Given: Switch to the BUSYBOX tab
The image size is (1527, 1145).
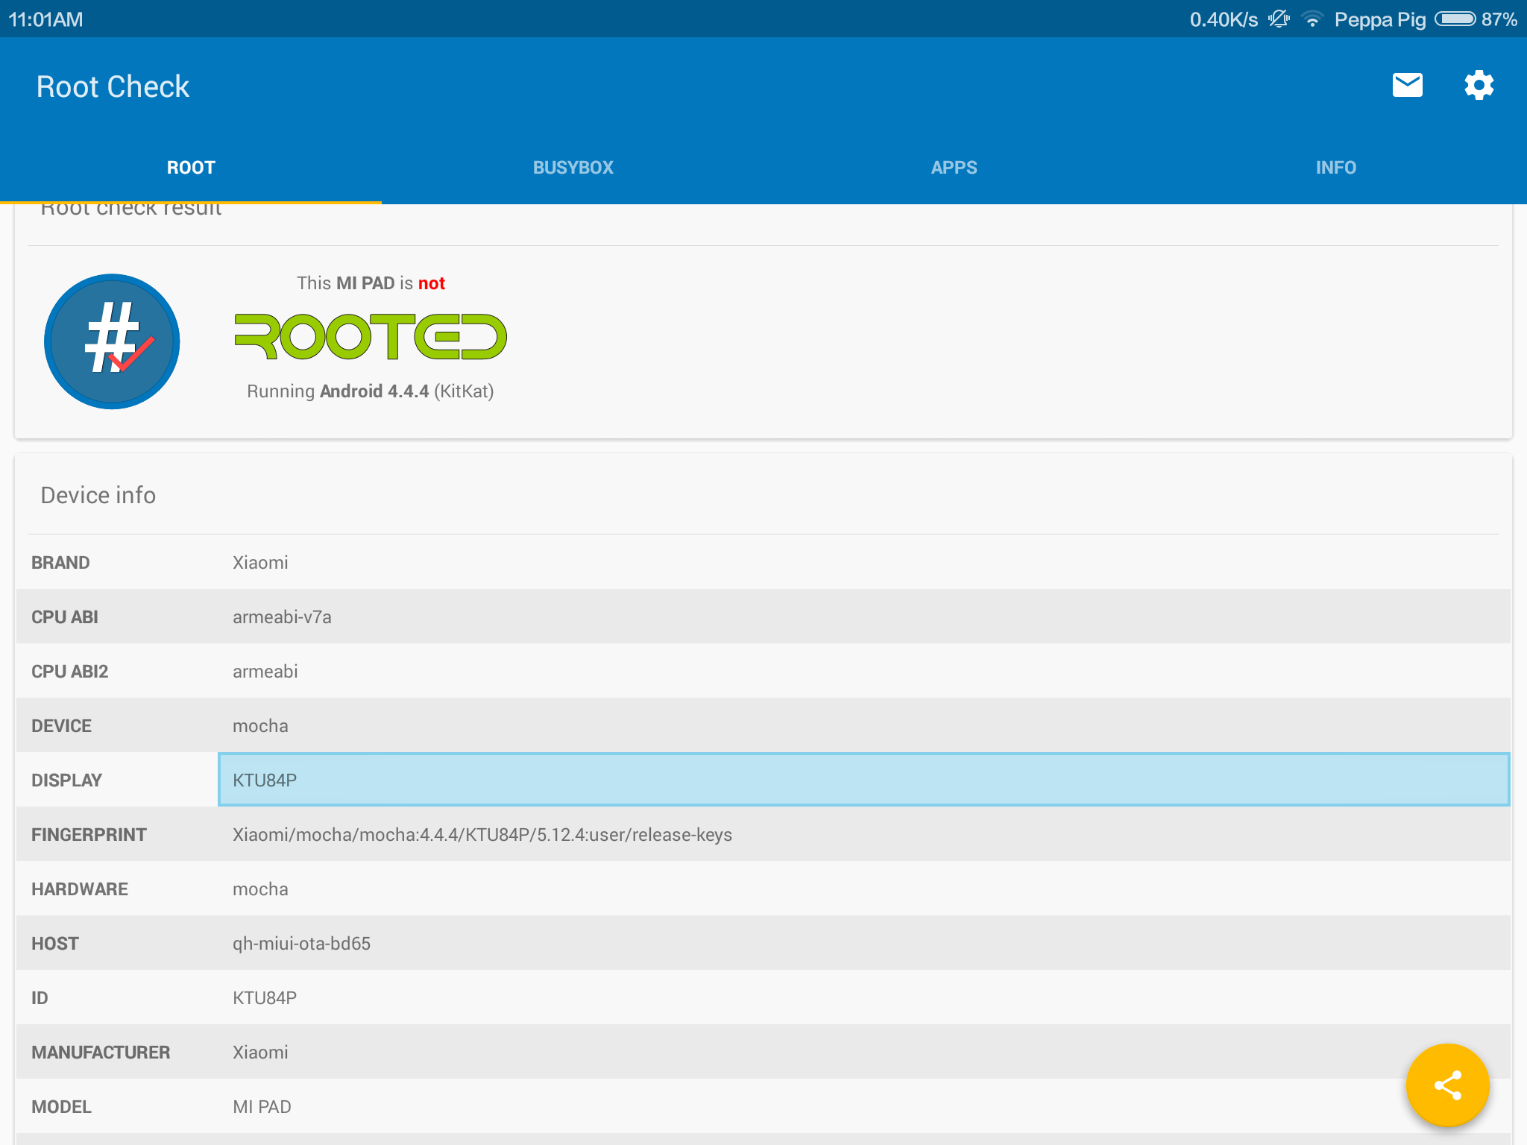Looking at the screenshot, I should (573, 168).
